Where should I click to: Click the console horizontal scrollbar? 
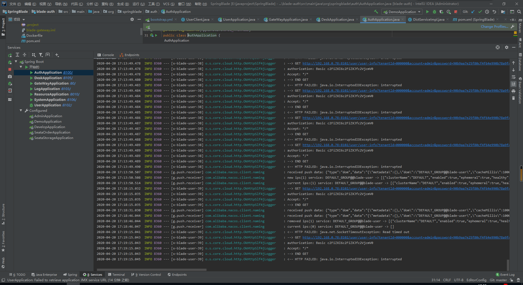point(152,270)
